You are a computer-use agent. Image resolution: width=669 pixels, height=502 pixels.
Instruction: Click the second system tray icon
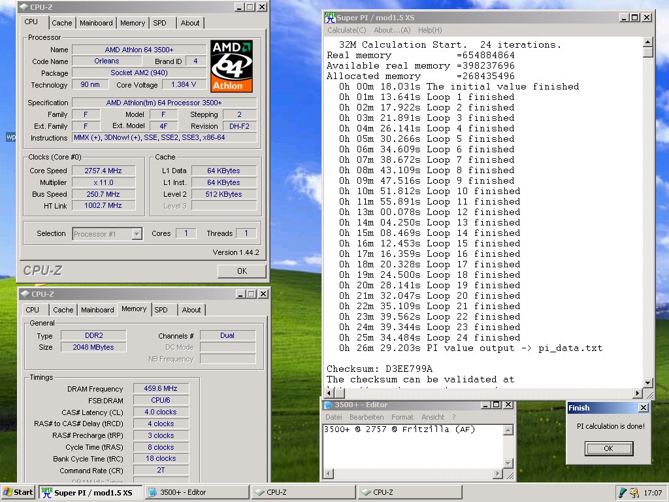click(634, 493)
